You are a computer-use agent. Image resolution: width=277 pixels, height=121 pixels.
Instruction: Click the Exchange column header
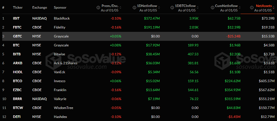(x=39, y=8)
